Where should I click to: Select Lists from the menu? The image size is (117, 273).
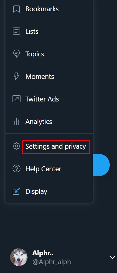(32, 31)
